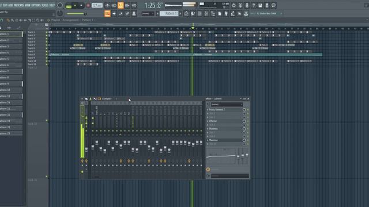The image size is (369, 207).
Task: Toggle the wait-for-input recording icon
Action: (x=114, y=5)
